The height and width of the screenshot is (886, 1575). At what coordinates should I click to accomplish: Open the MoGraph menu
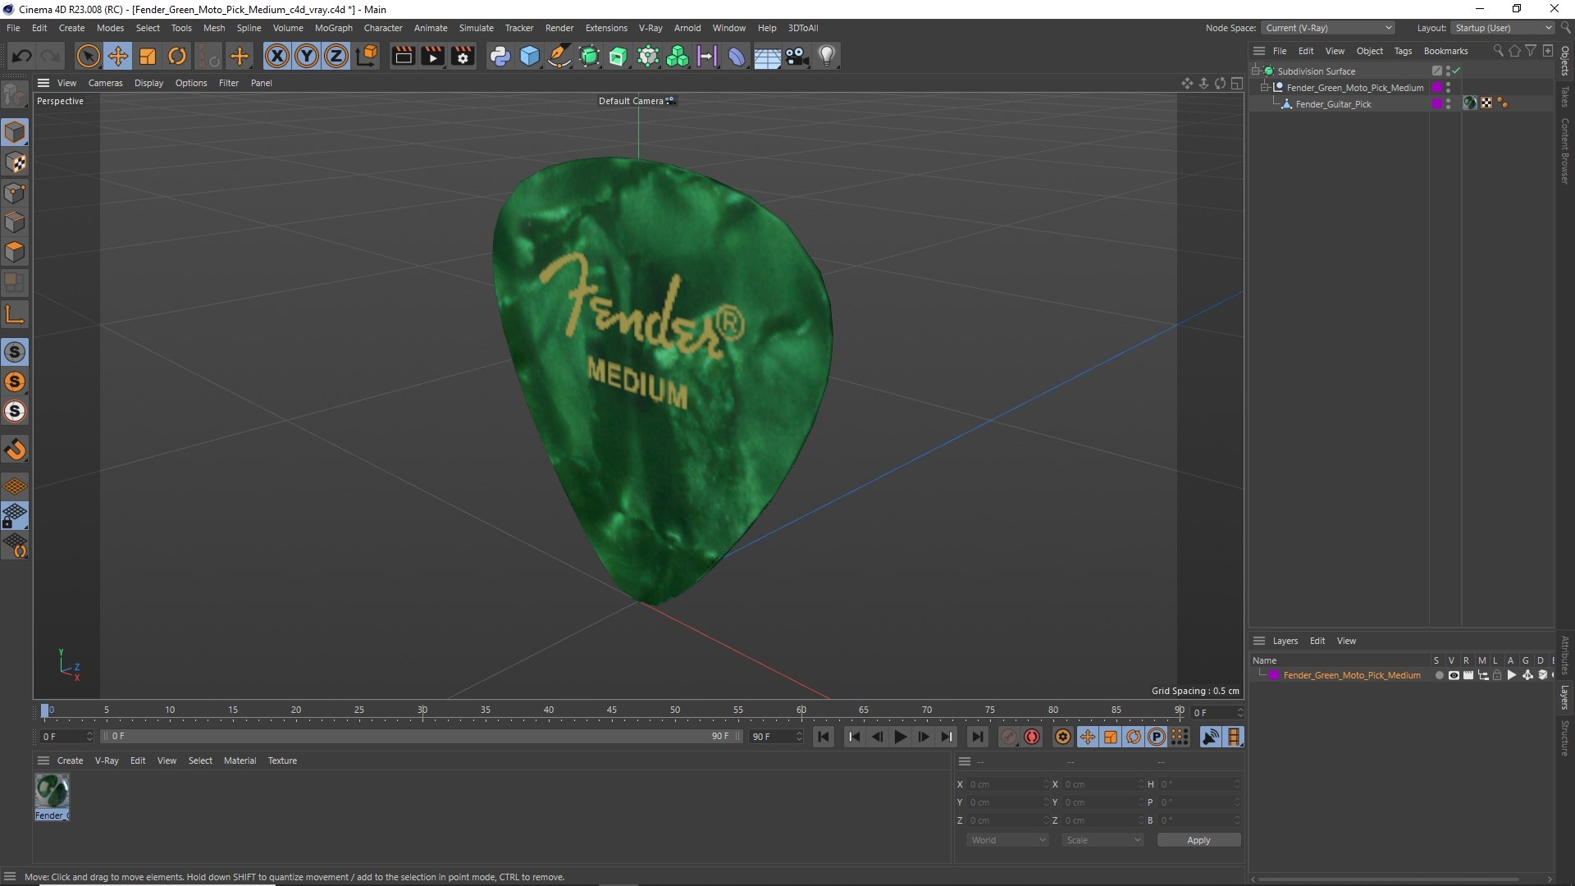tap(333, 28)
